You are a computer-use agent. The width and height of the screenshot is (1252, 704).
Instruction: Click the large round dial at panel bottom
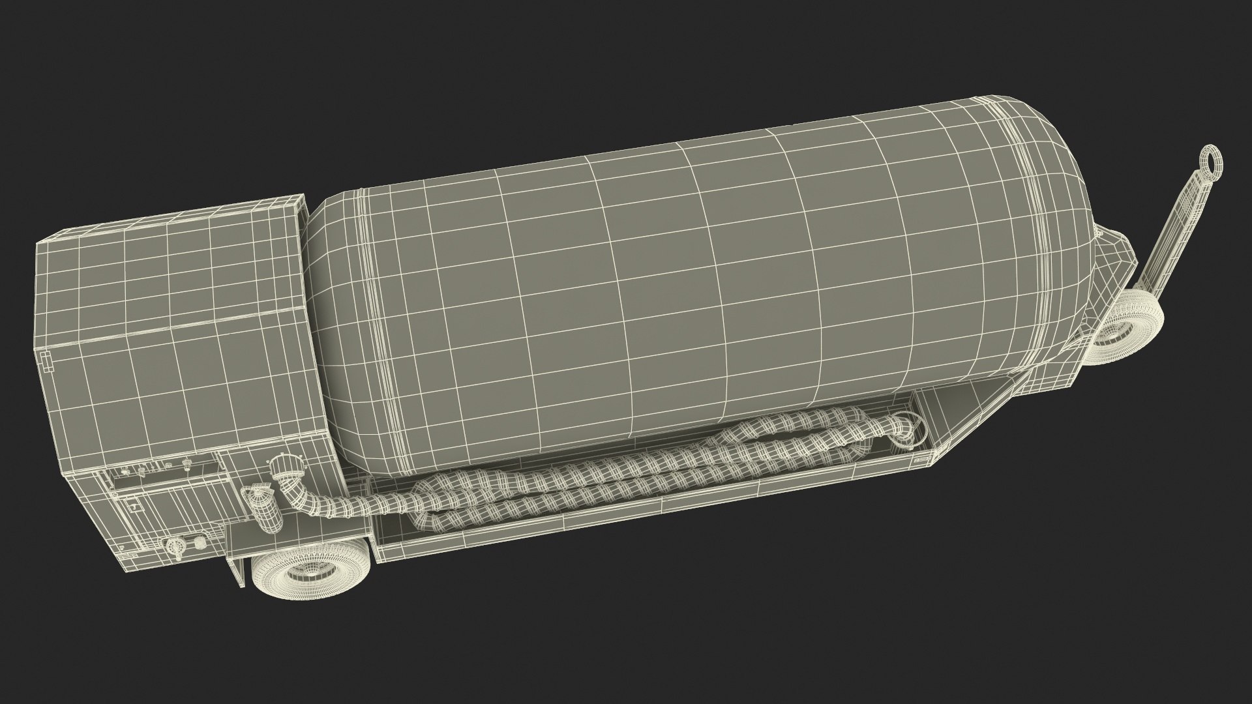click(175, 546)
